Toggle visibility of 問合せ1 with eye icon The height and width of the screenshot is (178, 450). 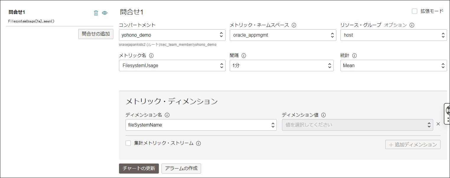[x=105, y=13]
